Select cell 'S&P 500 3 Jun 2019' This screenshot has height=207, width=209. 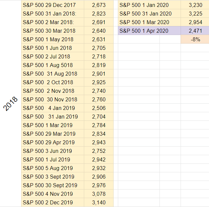click(x=52, y=151)
